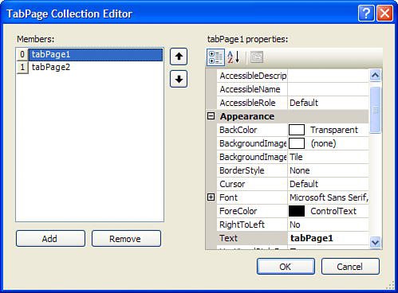Click the help question mark in the title bar

366,13
